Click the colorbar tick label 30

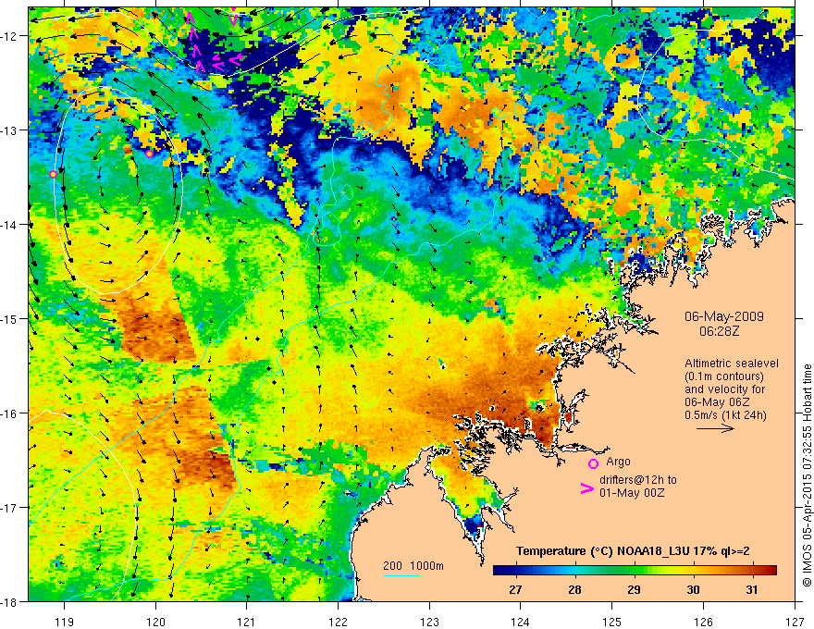click(x=693, y=589)
